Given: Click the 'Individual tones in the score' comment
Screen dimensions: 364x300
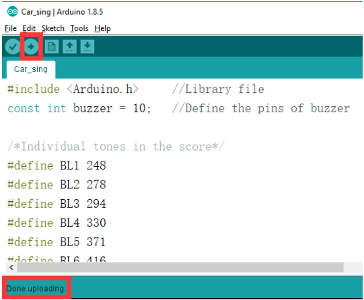Looking at the screenshot, I should [x=116, y=147].
